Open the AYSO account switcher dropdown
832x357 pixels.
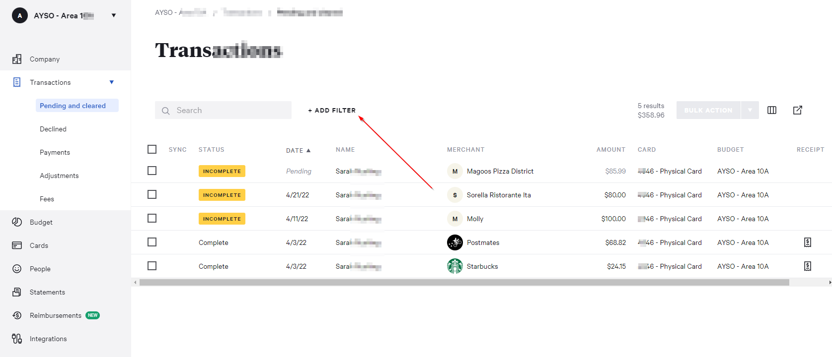114,15
